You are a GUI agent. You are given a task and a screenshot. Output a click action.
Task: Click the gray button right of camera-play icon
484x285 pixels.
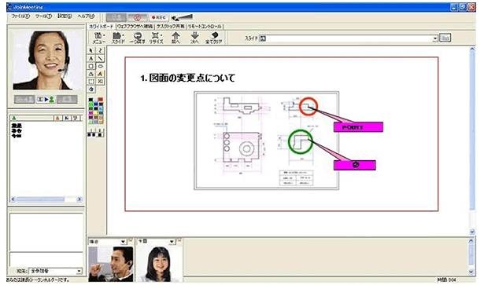(x=67, y=100)
